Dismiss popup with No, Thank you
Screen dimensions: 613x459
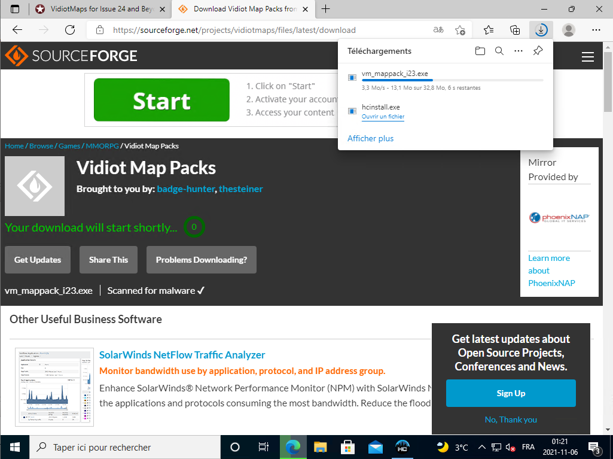511,420
